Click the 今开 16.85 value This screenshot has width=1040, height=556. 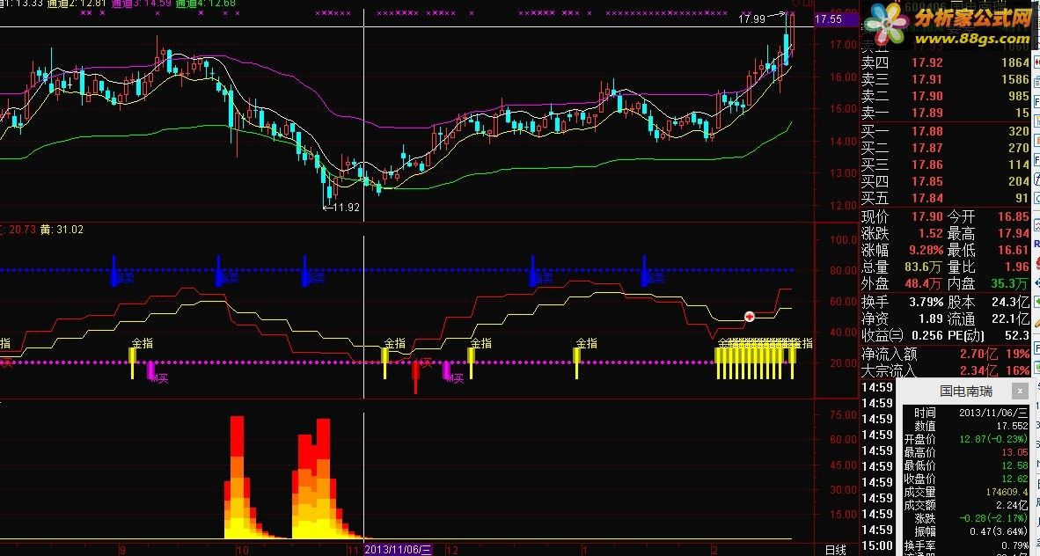coord(1014,216)
